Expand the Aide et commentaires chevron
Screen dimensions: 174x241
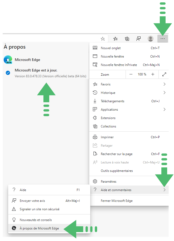164,190
